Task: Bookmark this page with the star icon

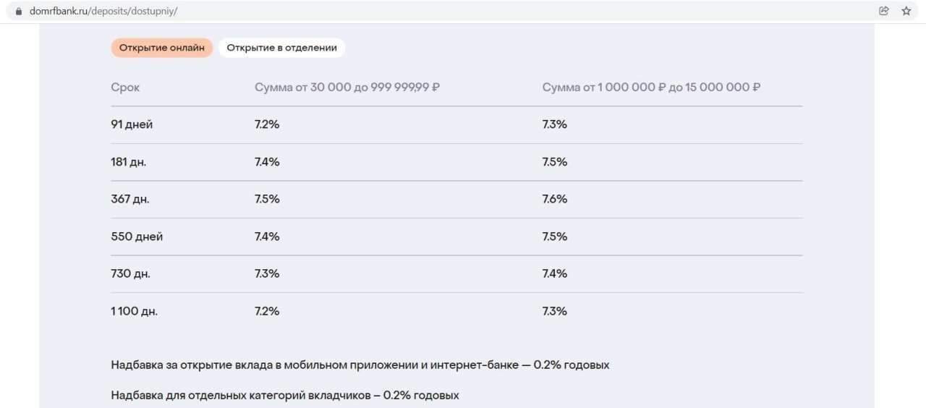Action: [906, 11]
